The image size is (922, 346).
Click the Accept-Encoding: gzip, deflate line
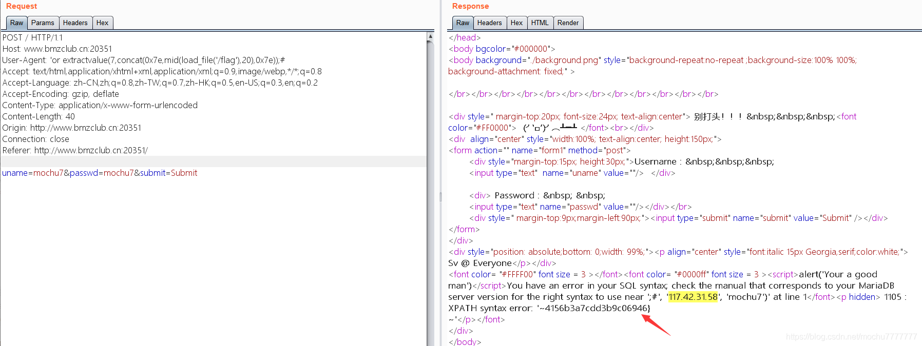pyautogui.click(x=61, y=94)
